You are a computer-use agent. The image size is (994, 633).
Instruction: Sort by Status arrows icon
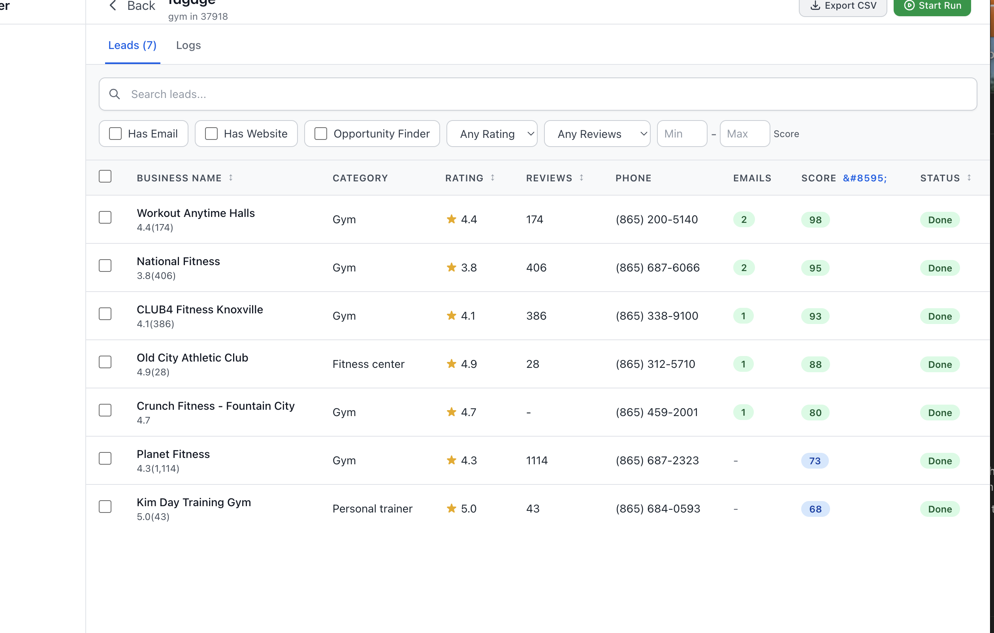click(969, 178)
